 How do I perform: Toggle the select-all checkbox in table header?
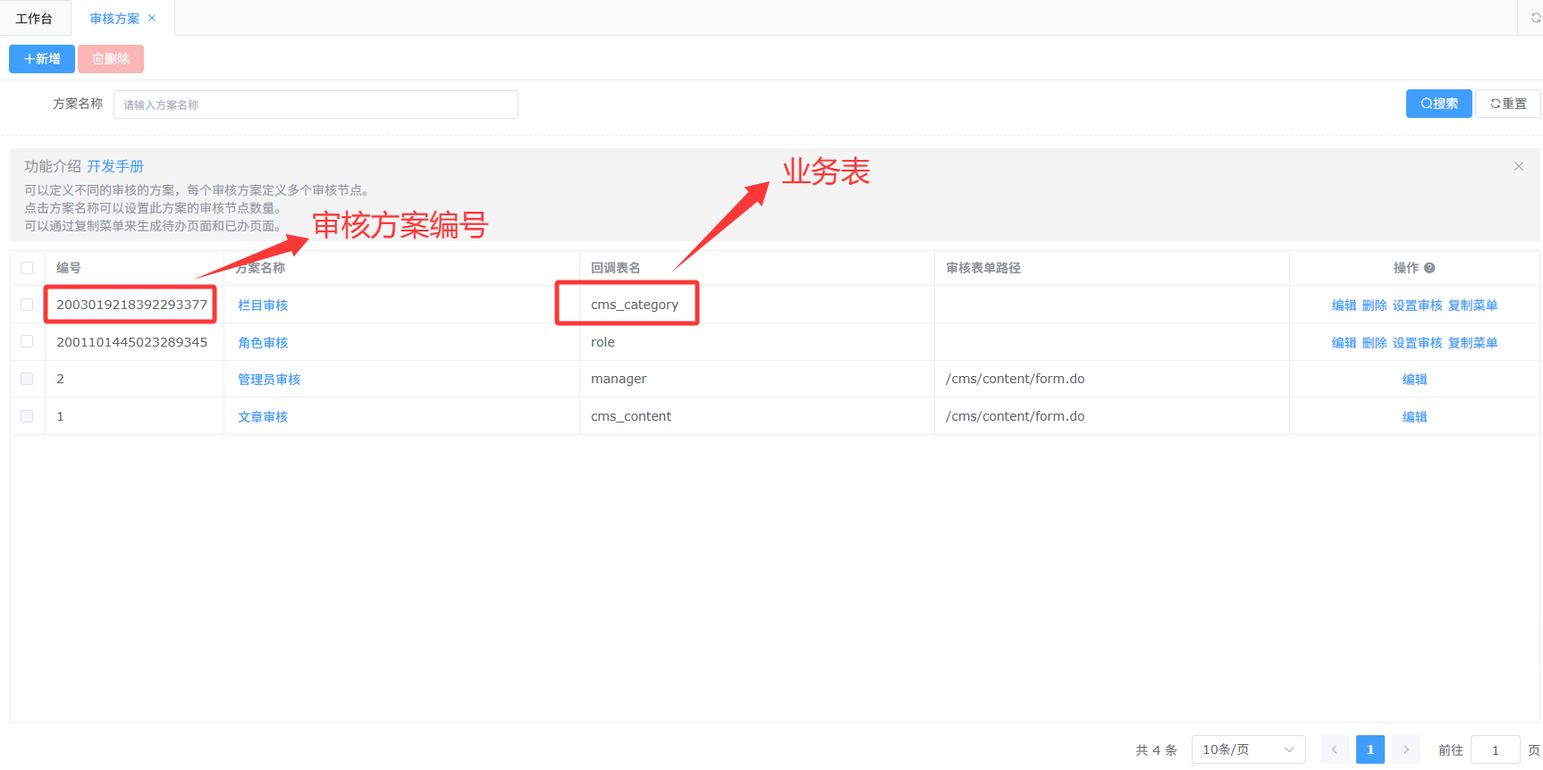click(27, 268)
